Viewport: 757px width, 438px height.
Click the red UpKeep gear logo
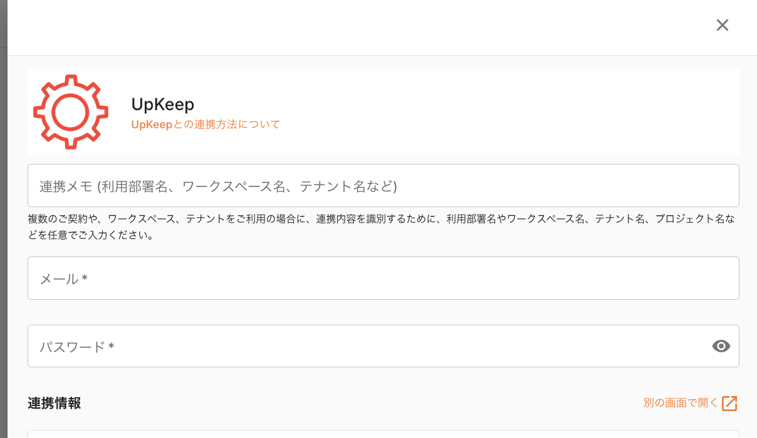[x=70, y=112]
